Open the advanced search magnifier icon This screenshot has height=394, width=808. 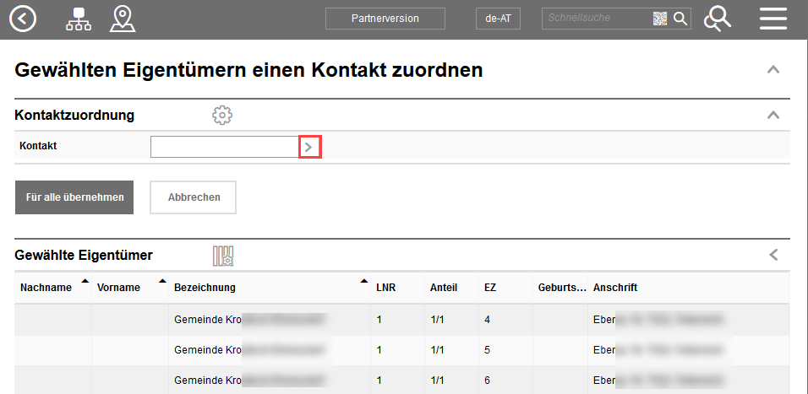[x=718, y=19]
